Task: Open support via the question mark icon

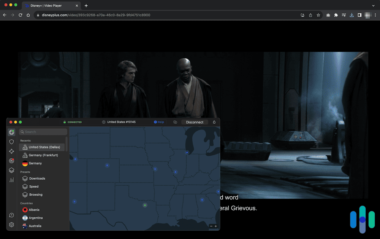Action: coord(11,215)
